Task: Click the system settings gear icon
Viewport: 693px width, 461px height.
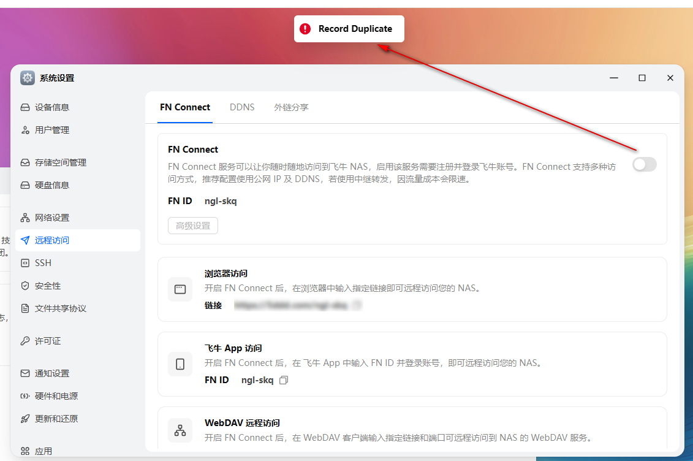Action: click(x=28, y=78)
